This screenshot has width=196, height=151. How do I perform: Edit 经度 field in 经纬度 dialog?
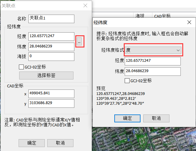tap(153, 61)
